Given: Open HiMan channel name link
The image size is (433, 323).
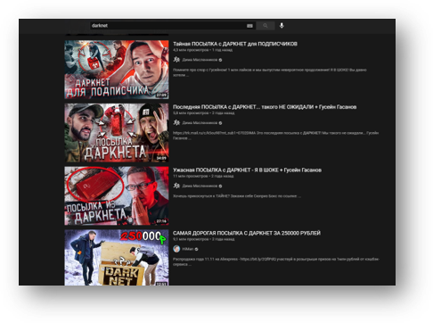Looking at the screenshot, I should click(x=188, y=249).
